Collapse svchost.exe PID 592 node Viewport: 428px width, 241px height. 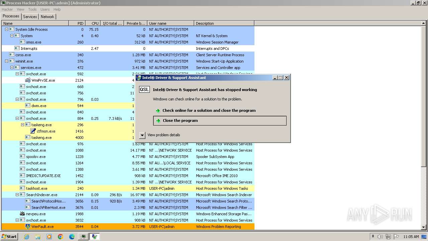(x=17, y=74)
